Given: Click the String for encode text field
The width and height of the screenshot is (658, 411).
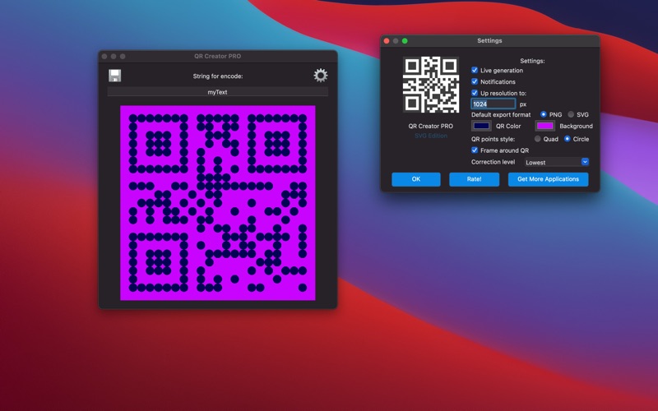Looking at the screenshot, I should click(218, 92).
